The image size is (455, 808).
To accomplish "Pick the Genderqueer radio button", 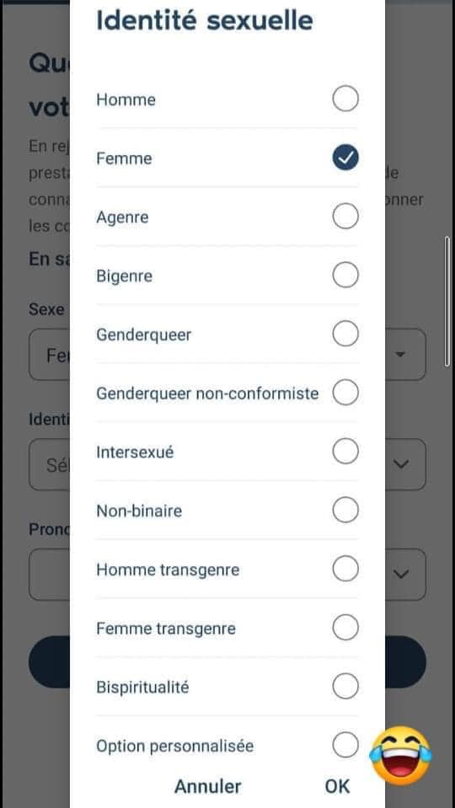I will (345, 334).
